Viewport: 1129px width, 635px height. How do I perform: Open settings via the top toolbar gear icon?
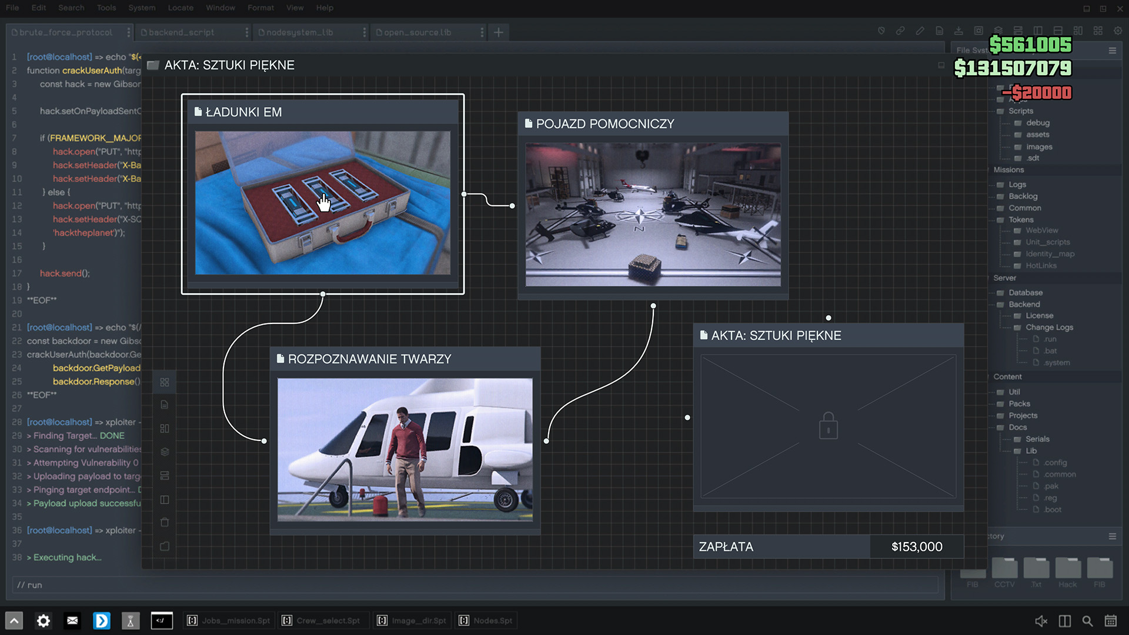1118,31
